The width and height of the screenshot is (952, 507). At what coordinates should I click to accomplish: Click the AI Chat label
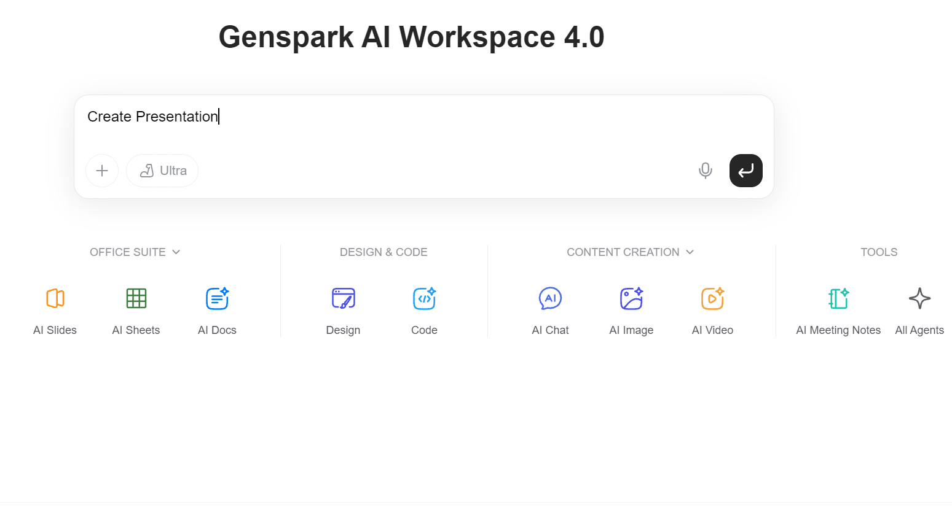point(551,330)
